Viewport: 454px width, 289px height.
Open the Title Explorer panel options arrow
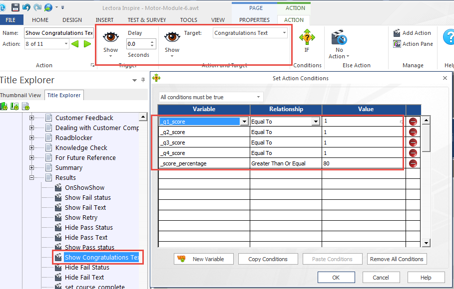point(134,80)
